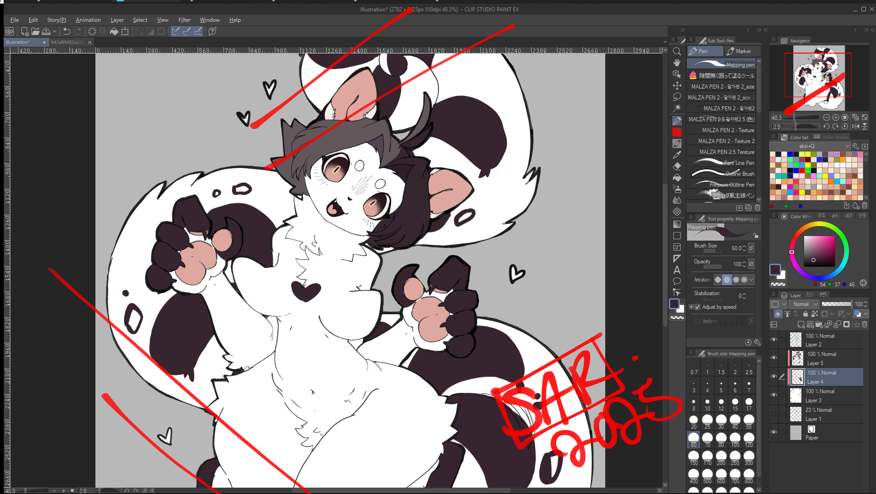876x494 pixels.
Task: Select the Magnifier zoom tool
Action: 677,51
